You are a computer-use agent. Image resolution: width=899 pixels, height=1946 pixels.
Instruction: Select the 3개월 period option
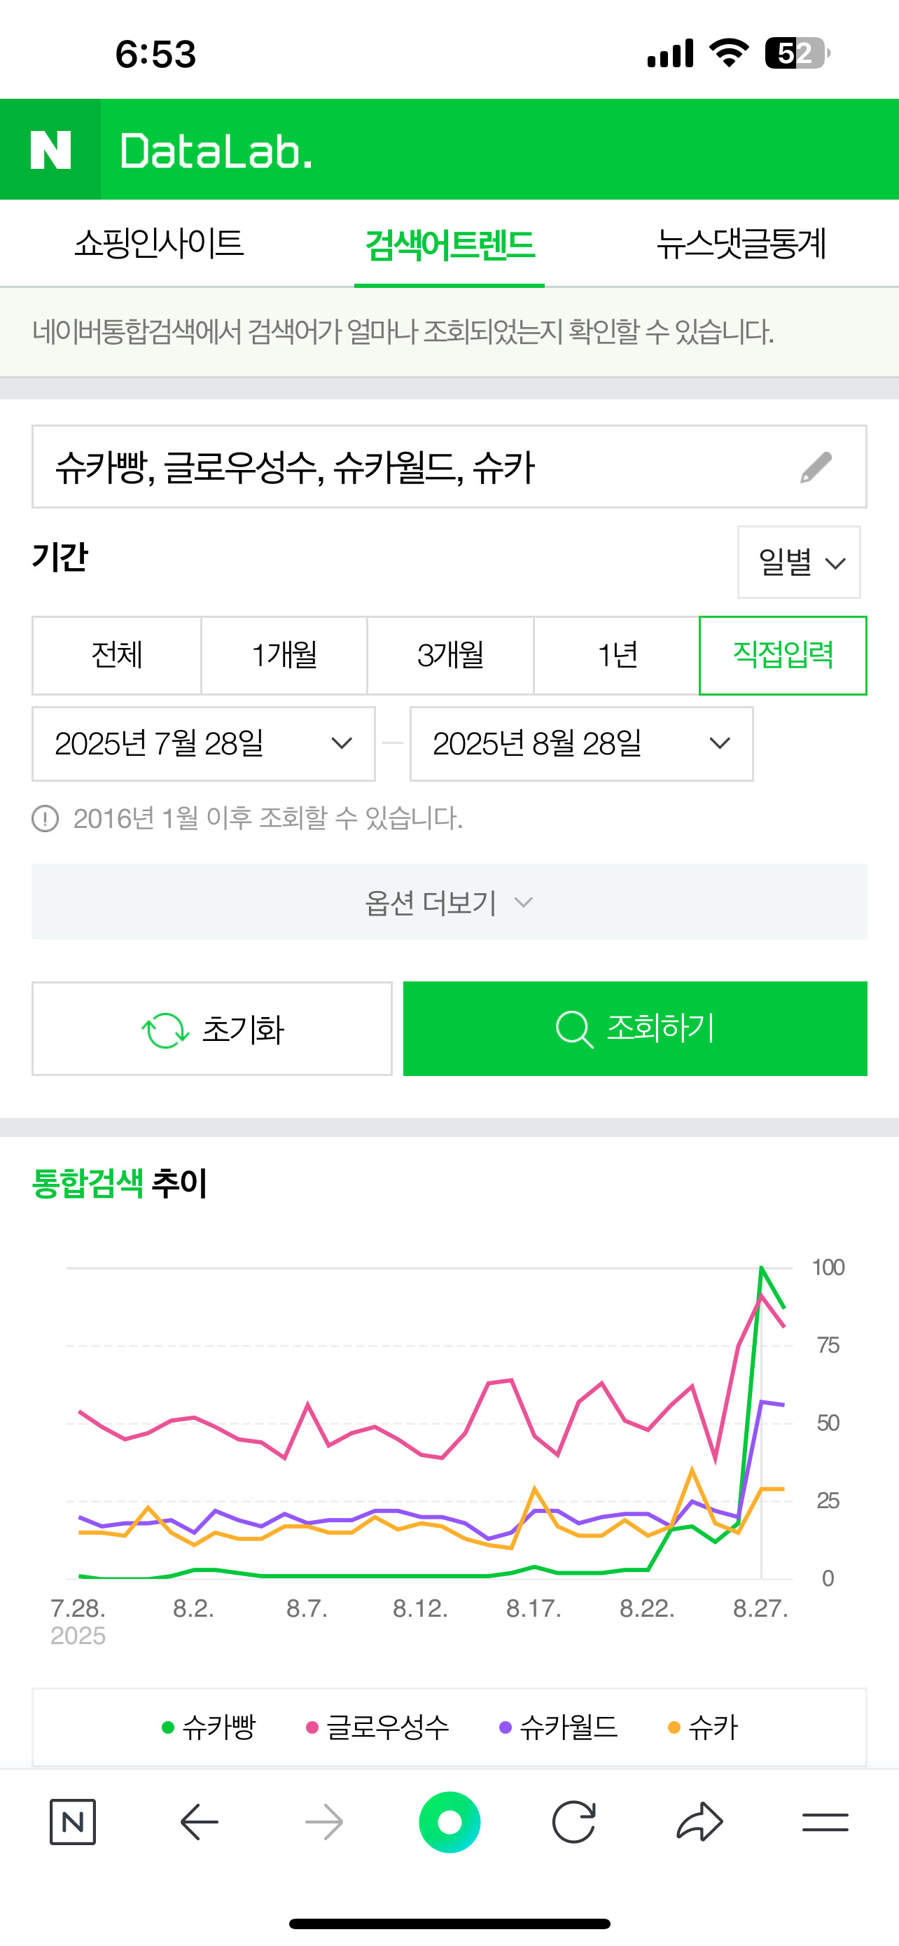(x=450, y=655)
